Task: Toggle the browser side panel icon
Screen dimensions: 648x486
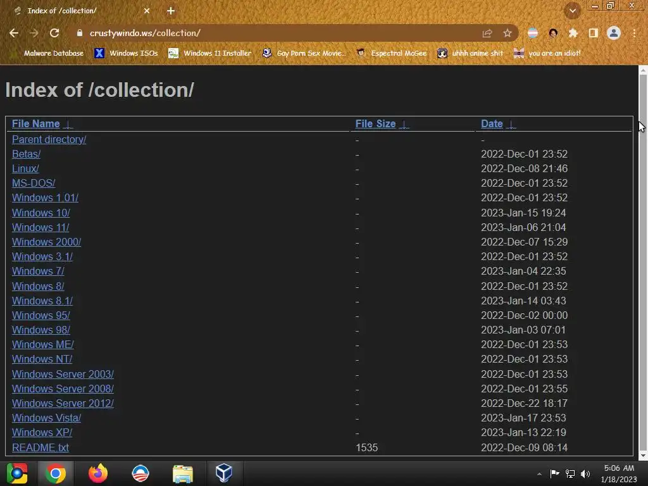Action: tap(594, 33)
